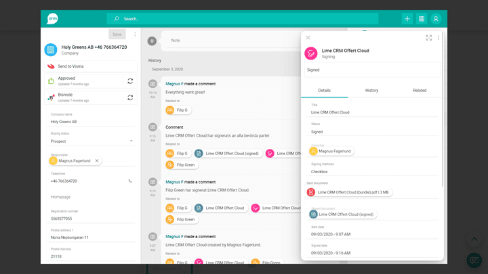Viewport: 488px width, 274px height.
Task: Click the Search field
Action: coord(243,19)
